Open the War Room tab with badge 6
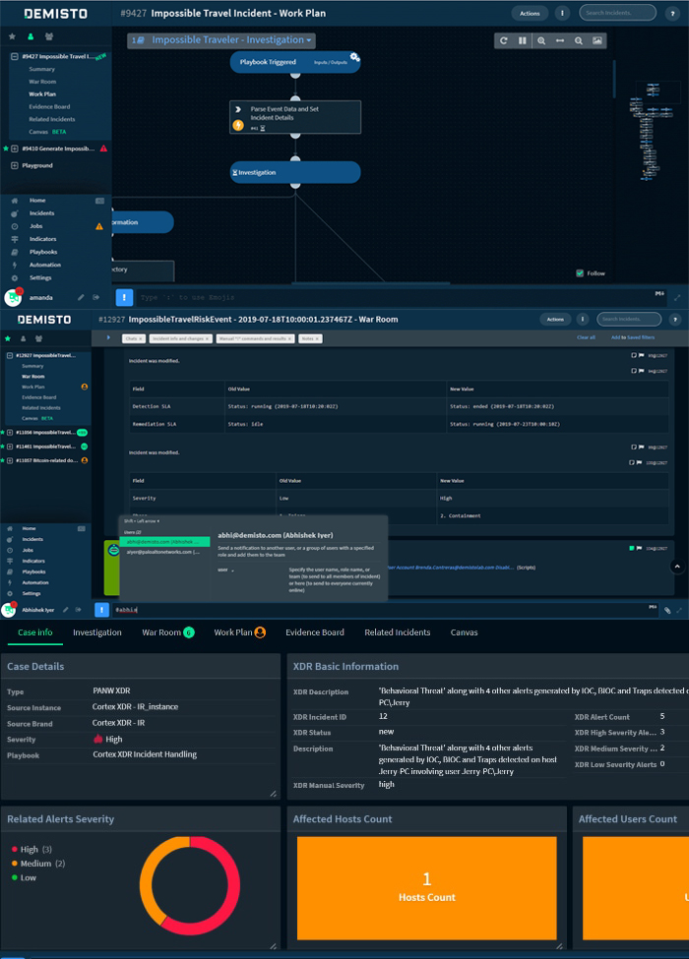This screenshot has height=959, width=689. [x=167, y=632]
